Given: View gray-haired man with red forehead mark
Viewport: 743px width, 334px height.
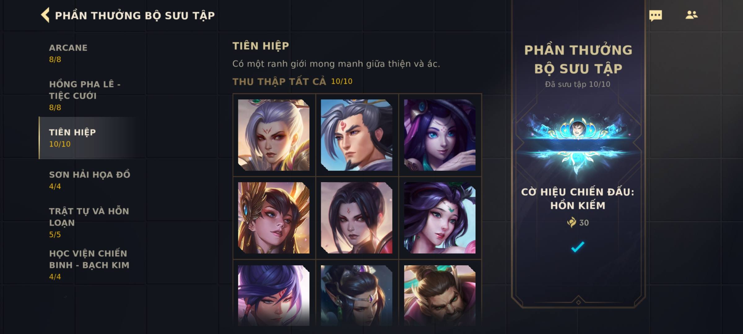Looking at the screenshot, I should point(357,135).
